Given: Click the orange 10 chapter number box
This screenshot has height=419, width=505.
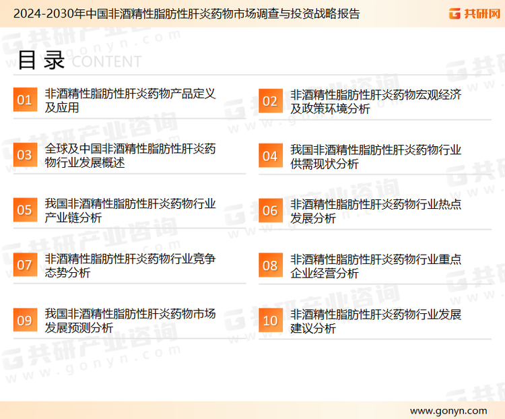Looking at the screenshot, I should coord(271,321).
